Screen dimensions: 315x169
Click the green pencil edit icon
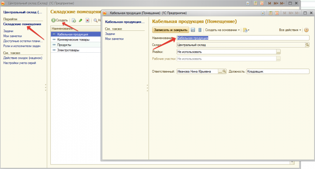click(81, 20)
